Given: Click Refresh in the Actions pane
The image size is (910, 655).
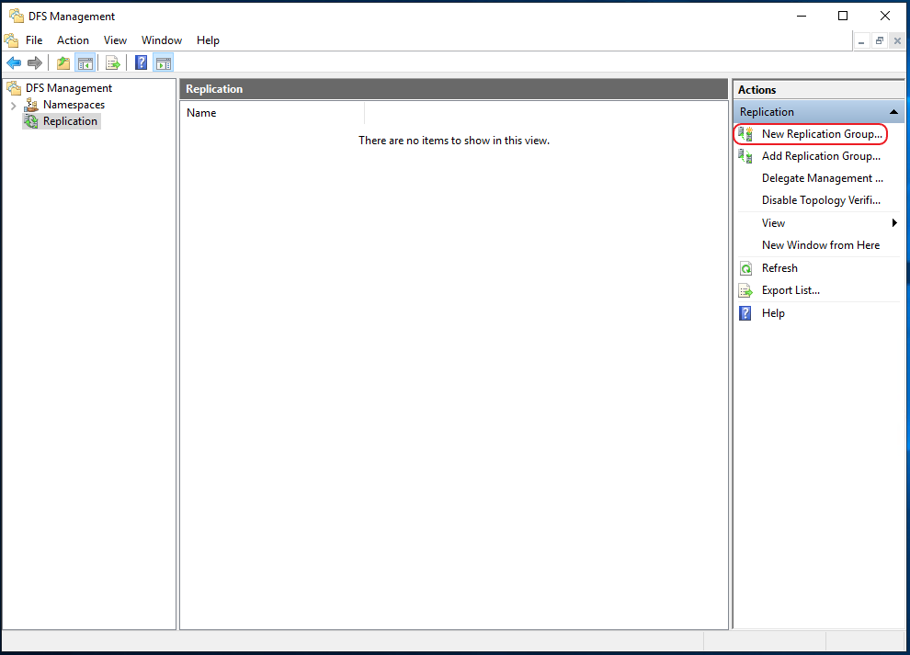Looking at the screenshot, I should [x=779, y=268].
